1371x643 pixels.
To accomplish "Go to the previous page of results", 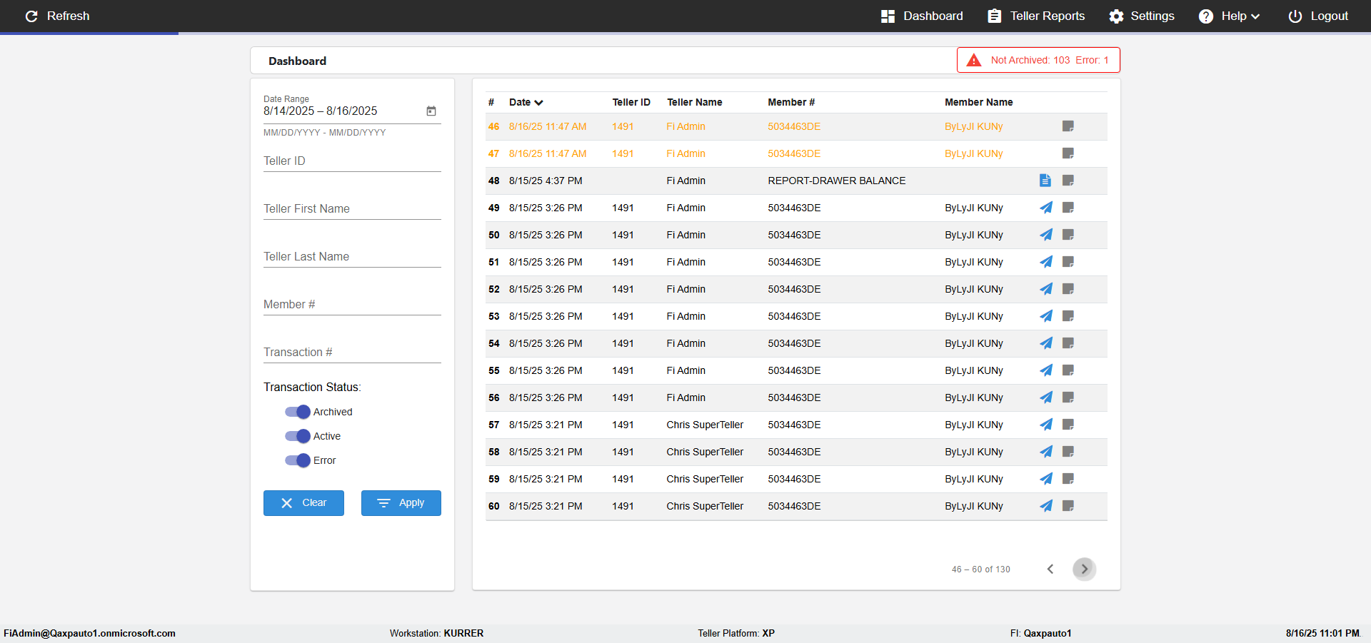I will [1050, 569].
